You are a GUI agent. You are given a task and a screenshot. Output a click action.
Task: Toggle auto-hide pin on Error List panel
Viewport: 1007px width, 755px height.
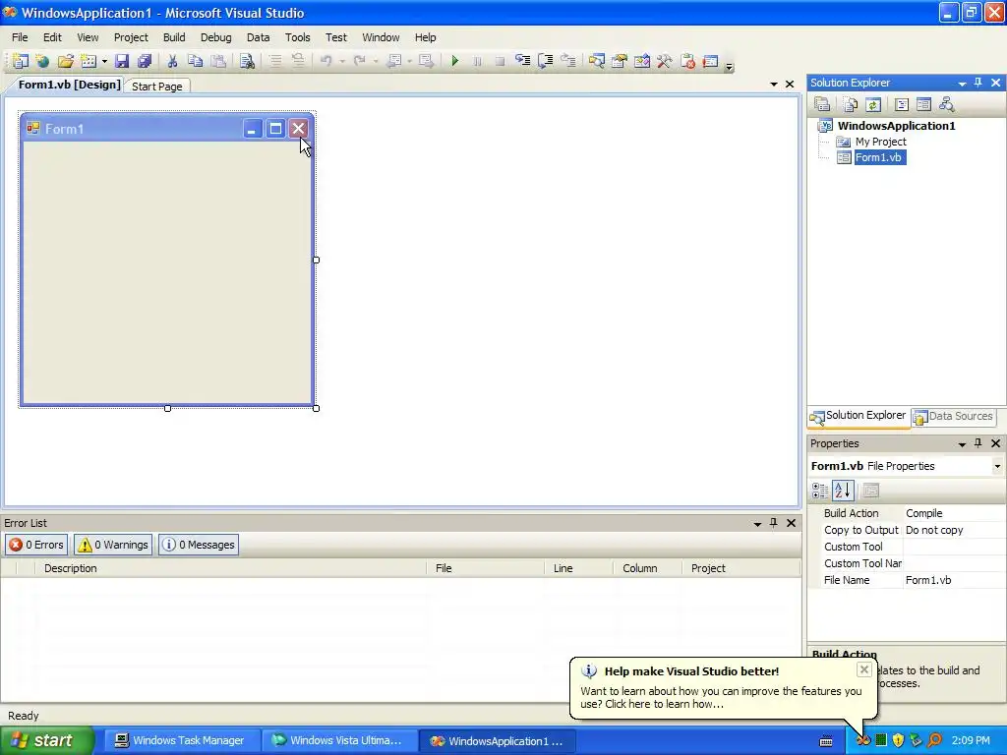(x=774, y=523)
